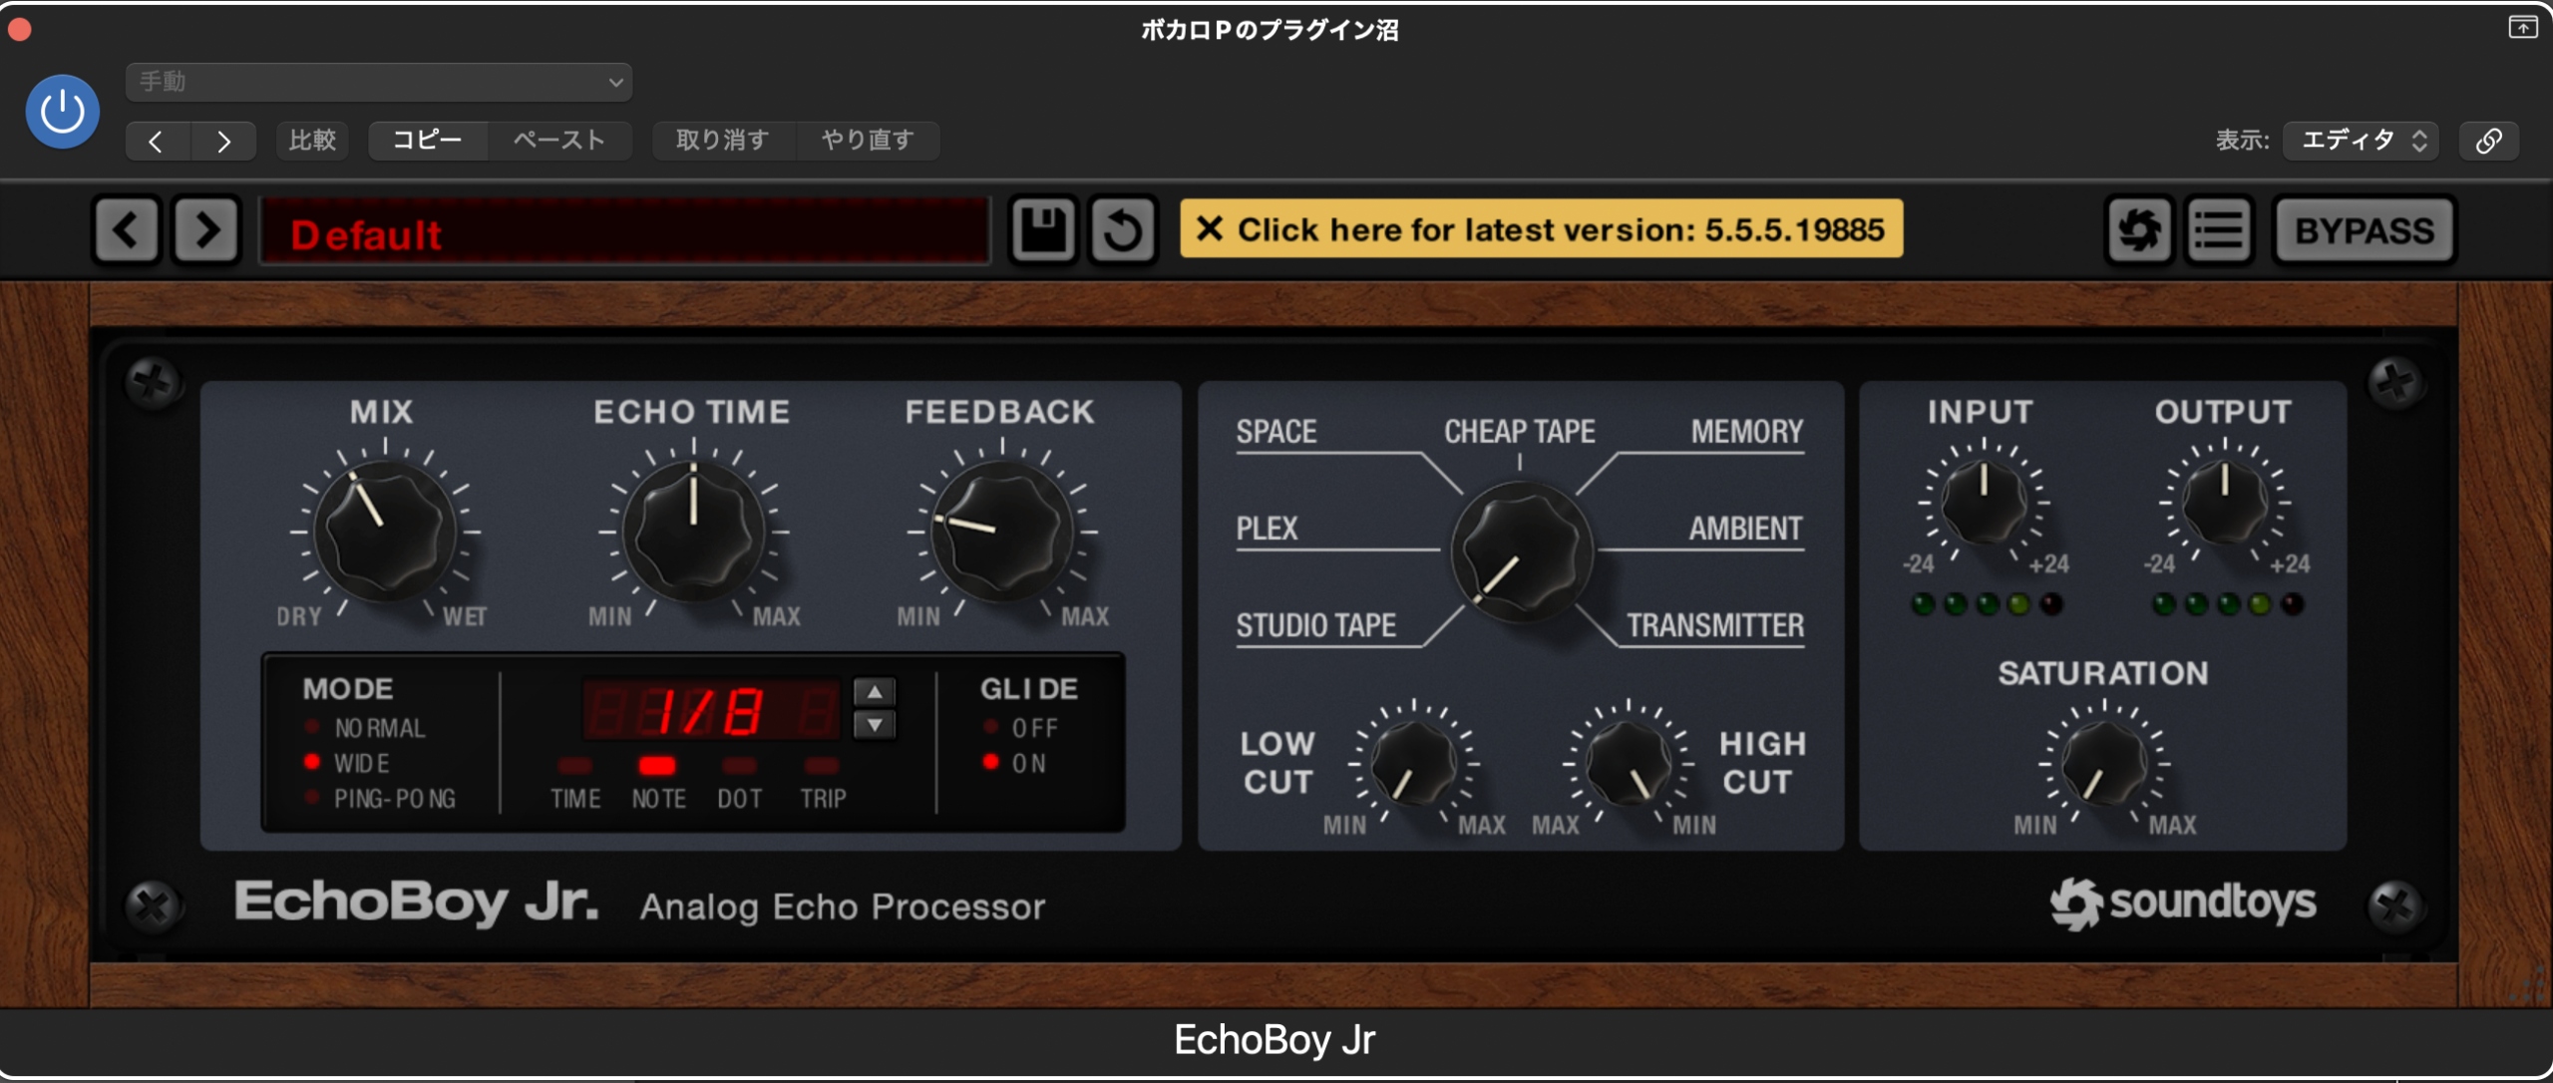Click the link chain icon
The height and width of the screenshot is (1083, 2553).
pos(2489,141)
